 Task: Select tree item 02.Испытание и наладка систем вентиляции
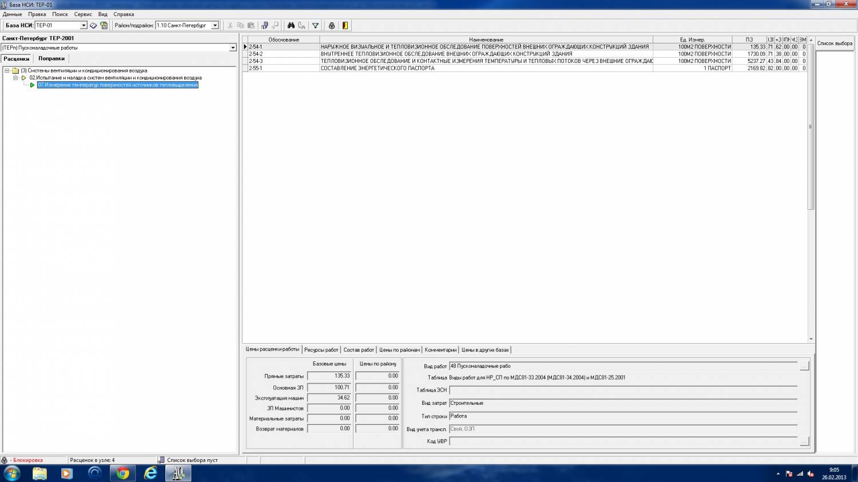[x=116, y=78]
